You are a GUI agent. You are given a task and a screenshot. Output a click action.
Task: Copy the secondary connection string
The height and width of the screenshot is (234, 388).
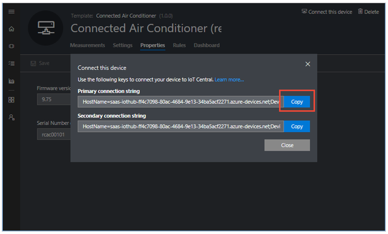pos(297,126)
